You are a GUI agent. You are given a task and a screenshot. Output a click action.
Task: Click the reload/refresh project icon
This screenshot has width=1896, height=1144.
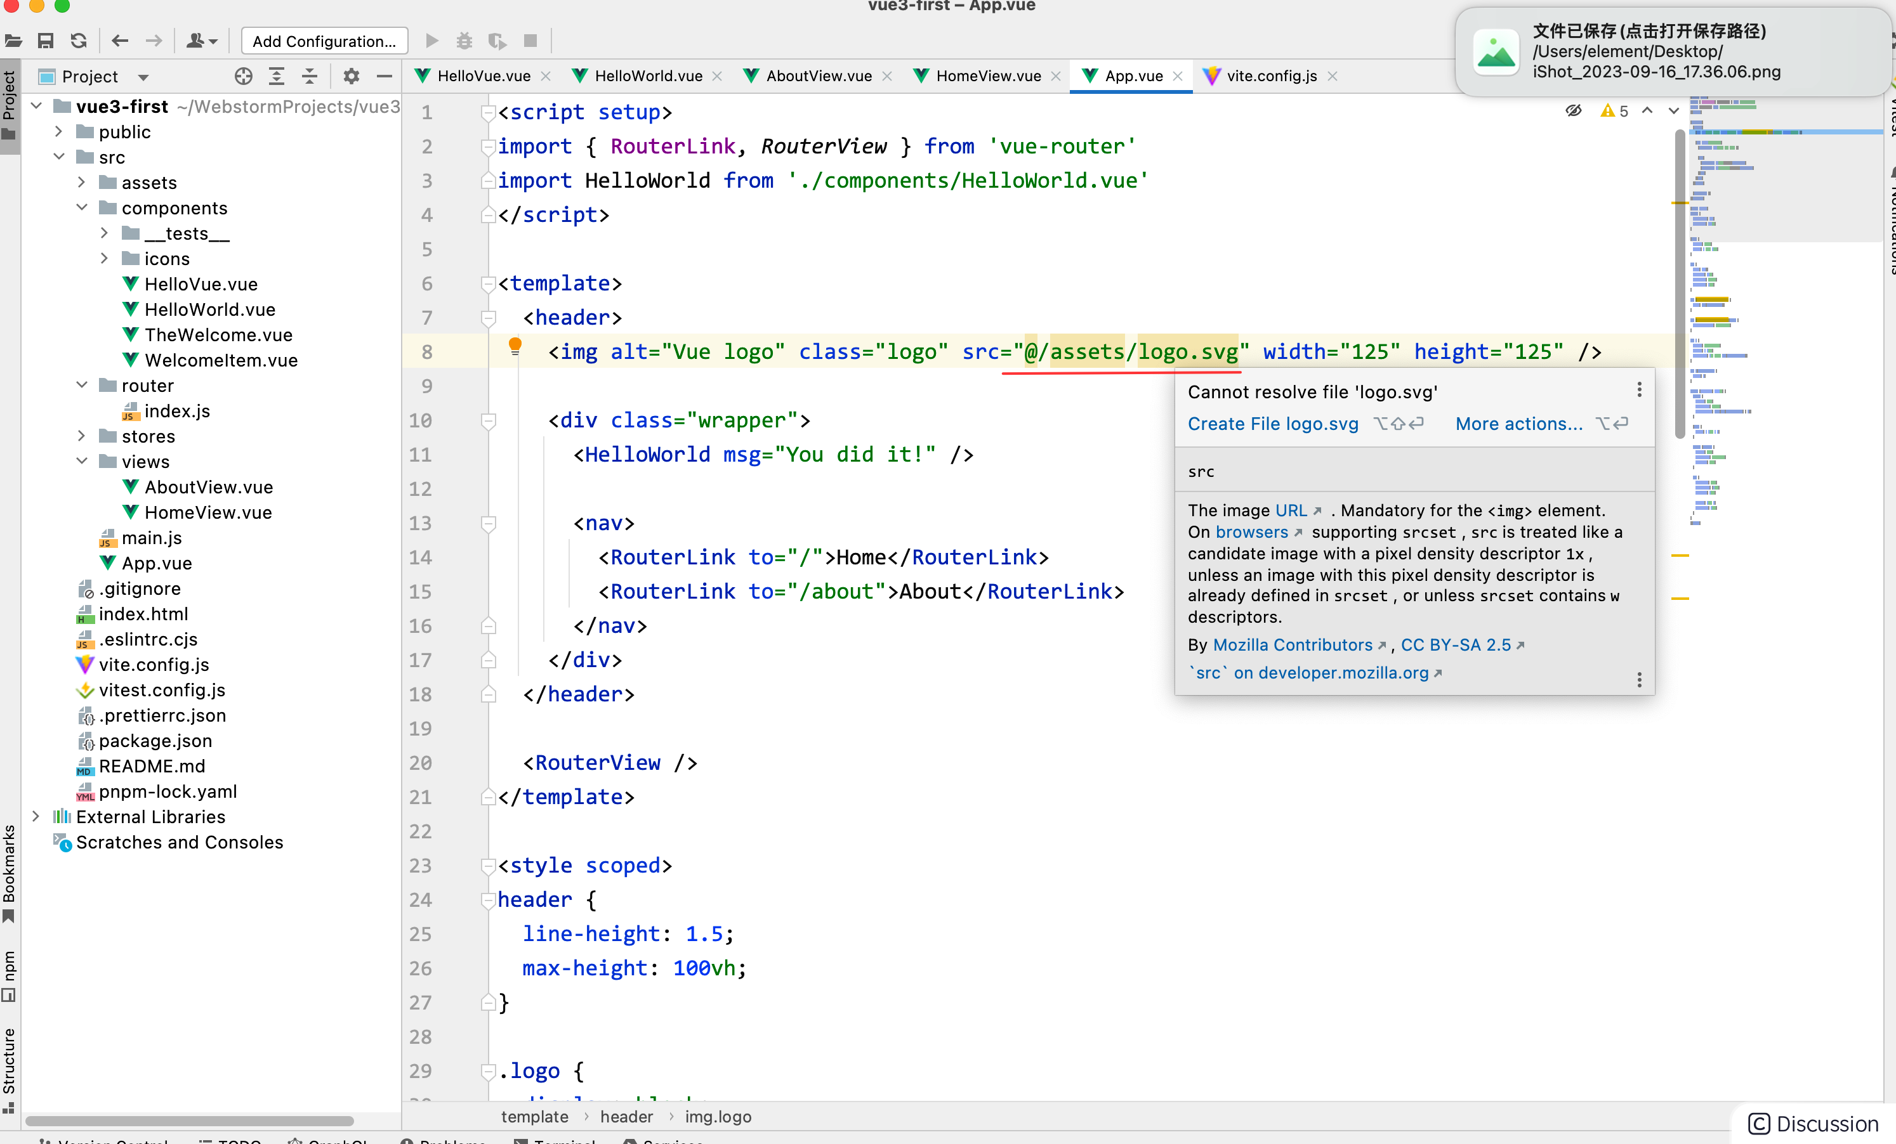coord(79,42)
